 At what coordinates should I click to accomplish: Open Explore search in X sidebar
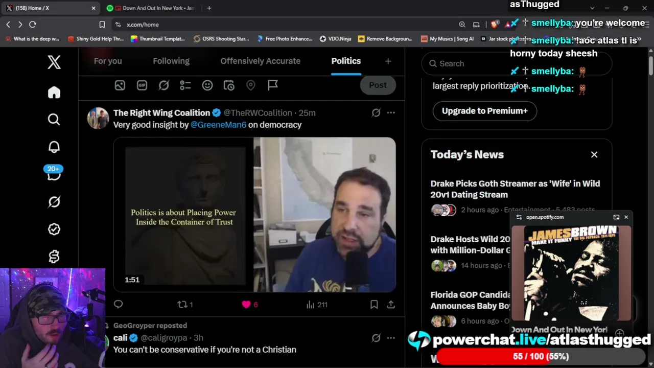pos(54,120)
